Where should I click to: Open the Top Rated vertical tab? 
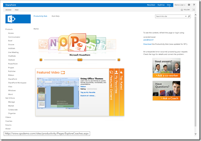[x=121, y=92]
